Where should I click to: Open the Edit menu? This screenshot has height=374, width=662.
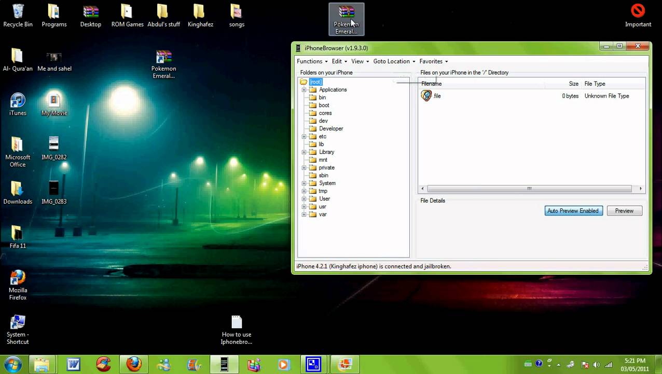point(339,61)
